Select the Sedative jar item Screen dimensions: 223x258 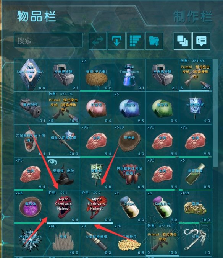point(162,207)
